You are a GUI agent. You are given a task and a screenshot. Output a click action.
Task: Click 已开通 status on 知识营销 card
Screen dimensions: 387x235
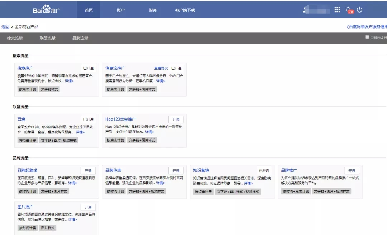tap(264, 171)
